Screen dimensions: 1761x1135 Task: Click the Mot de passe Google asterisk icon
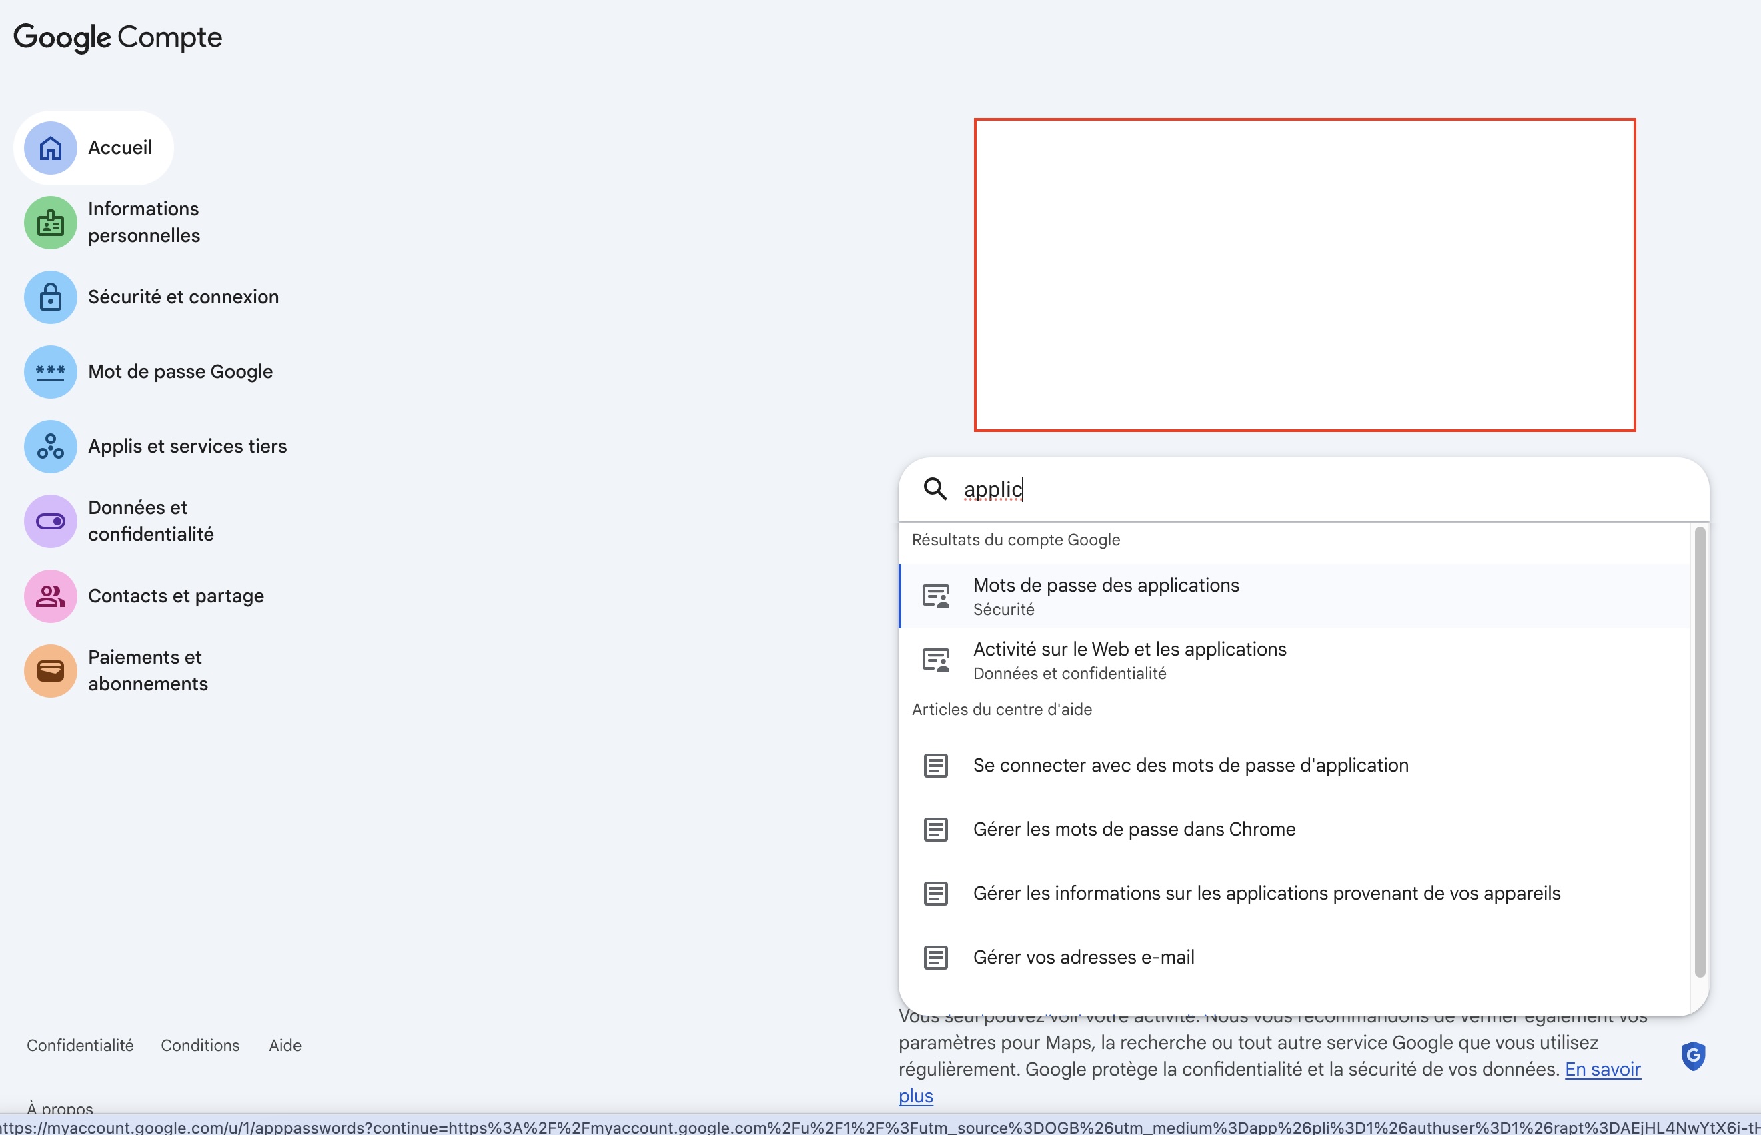(x=49, y=372)
